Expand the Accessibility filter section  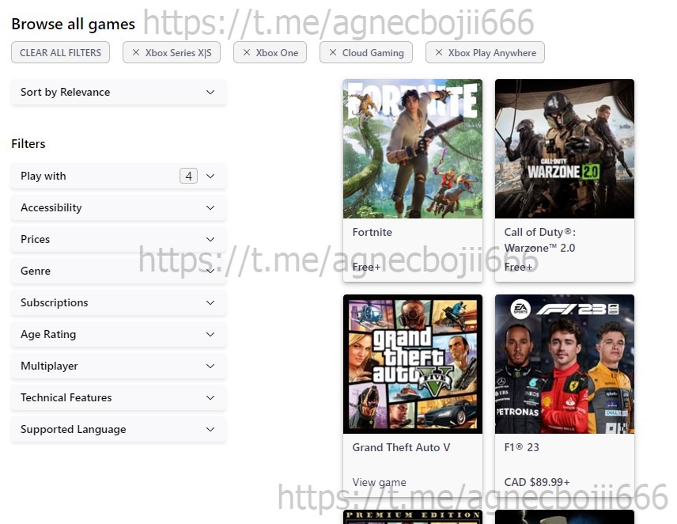coord(119,208)
